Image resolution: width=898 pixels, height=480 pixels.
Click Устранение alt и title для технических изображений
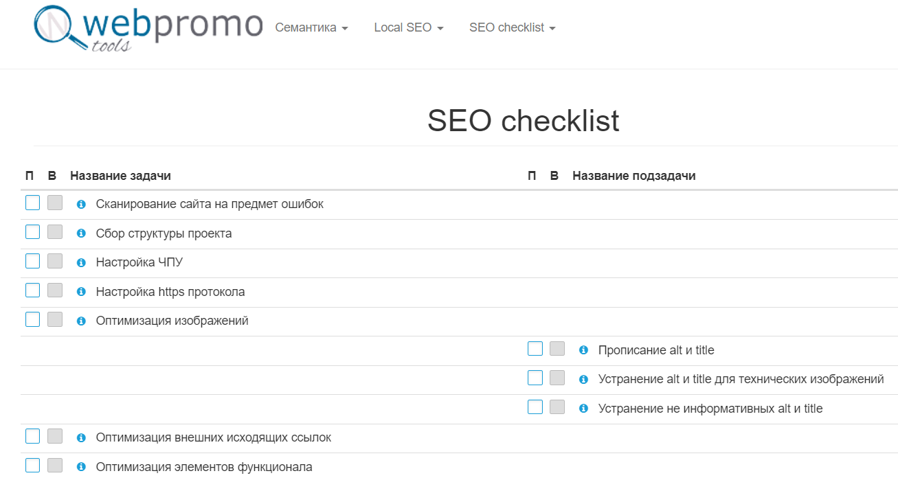pyautogui.click(x=741, y=379)
